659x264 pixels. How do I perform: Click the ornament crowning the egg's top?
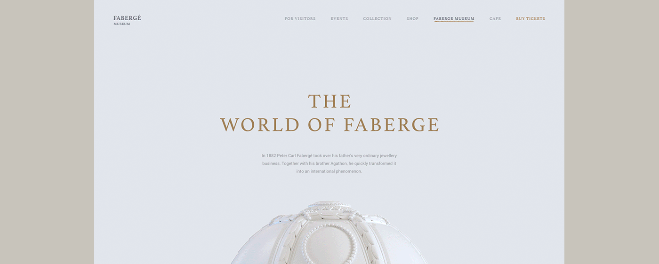pyautogui.click(x=329, y=207)
